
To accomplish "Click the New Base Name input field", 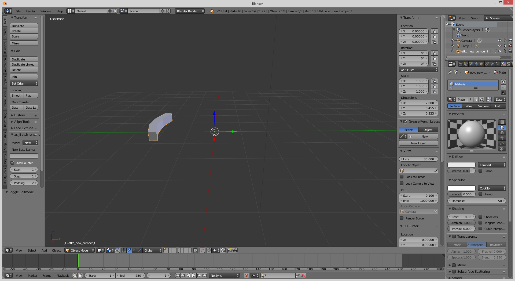I will pos(24,156).
